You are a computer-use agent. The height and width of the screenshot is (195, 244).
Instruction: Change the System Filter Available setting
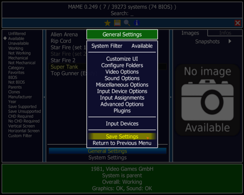tap(122, 46)
